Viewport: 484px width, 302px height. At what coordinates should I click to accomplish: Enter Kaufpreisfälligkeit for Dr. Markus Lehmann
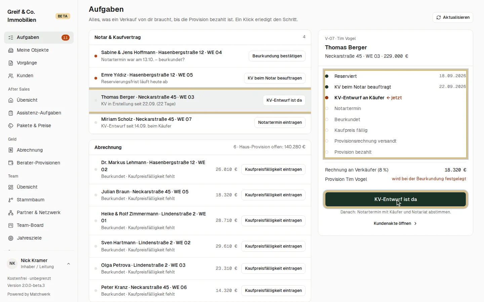273,169
